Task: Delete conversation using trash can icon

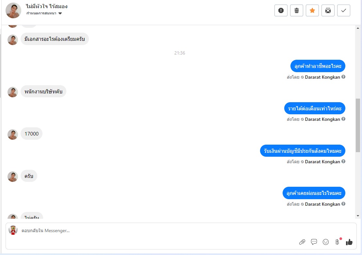Action: (296, 10)
